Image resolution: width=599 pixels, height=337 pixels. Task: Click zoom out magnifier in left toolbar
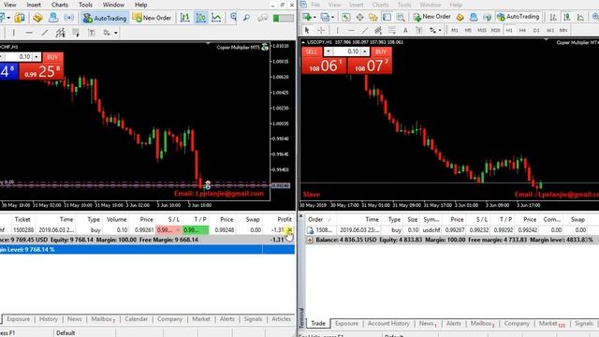pyautogui.click(x=247, y=18)
